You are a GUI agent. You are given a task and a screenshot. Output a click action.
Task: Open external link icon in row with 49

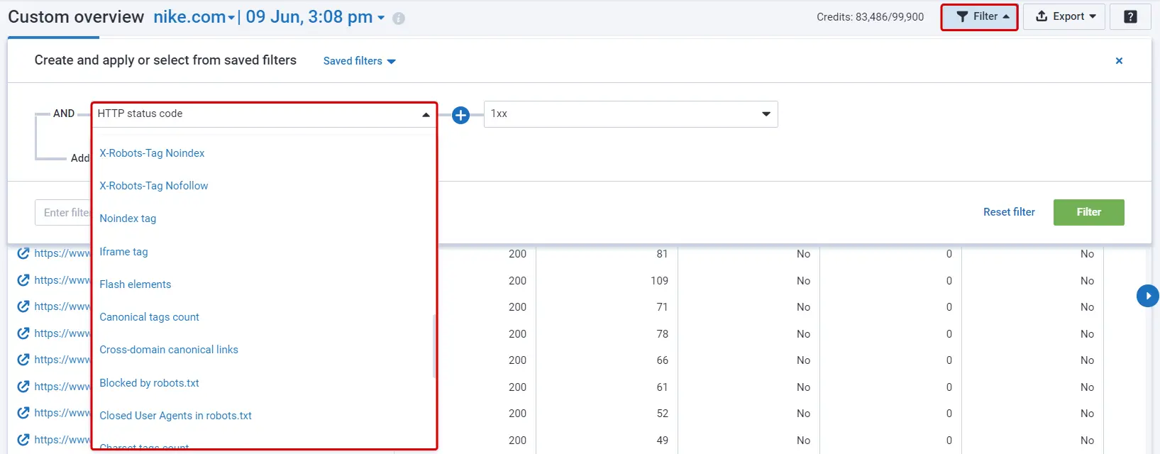pyautogui.click(x=23, y=440)
